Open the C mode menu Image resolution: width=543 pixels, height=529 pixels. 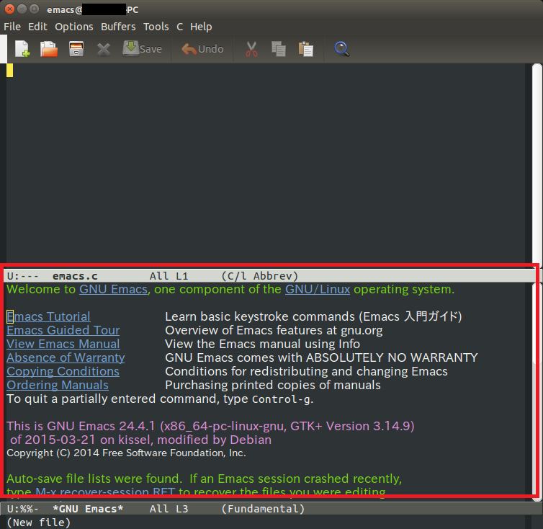(x=180, y=27)
